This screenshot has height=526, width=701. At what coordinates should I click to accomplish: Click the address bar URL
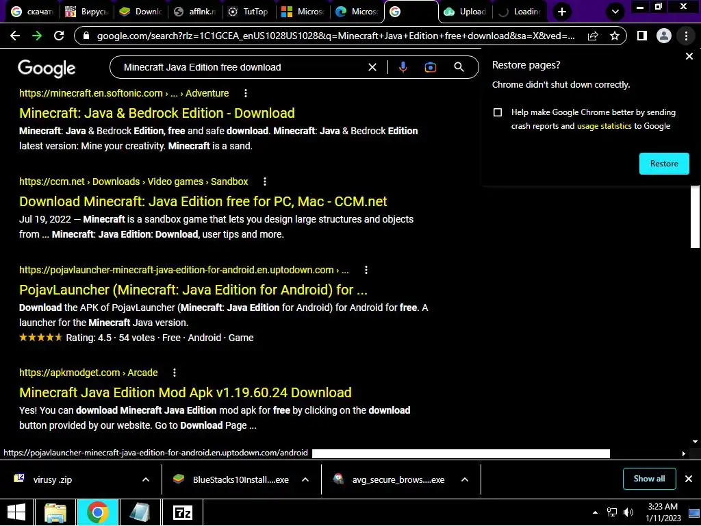(335, 36)
